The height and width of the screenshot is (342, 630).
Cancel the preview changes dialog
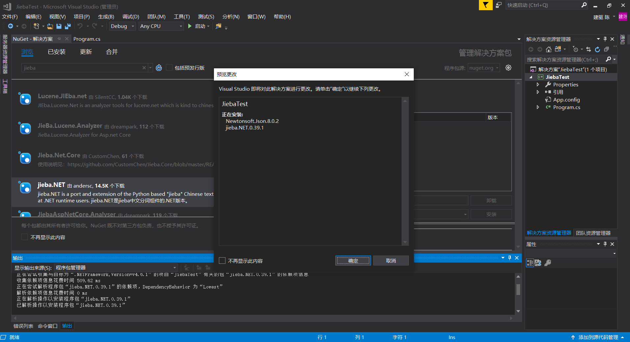(391, 261)
